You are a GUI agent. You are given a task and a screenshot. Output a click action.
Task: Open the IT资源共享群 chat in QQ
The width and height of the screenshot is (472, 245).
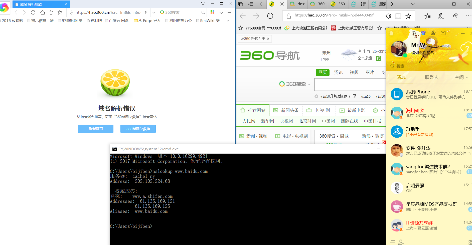(x=429, y=225)
